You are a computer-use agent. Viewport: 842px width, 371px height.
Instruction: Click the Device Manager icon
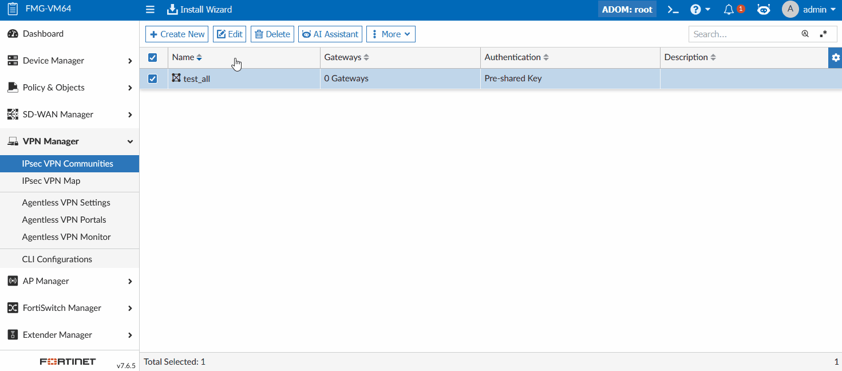pos(13,61)
